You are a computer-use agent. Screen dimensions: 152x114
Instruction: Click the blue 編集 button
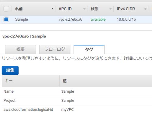10,70
